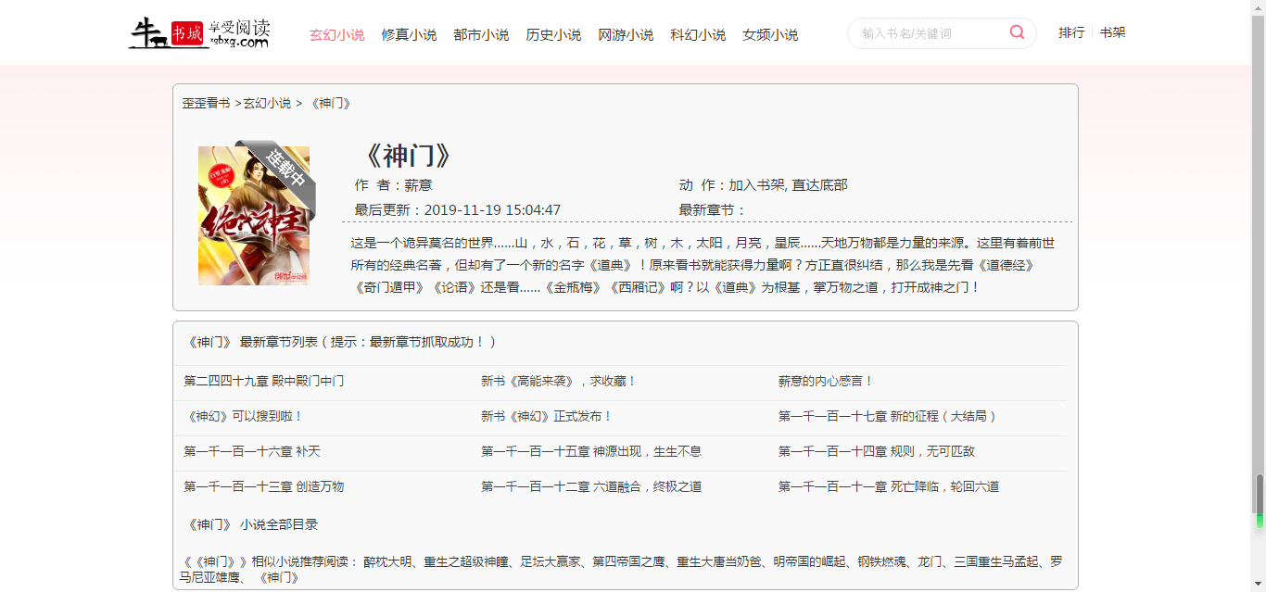Viewport: 1266px width, 592px height.
Task: Open chapter 第一千一百一十五章 神源出现
Action: 591,451
